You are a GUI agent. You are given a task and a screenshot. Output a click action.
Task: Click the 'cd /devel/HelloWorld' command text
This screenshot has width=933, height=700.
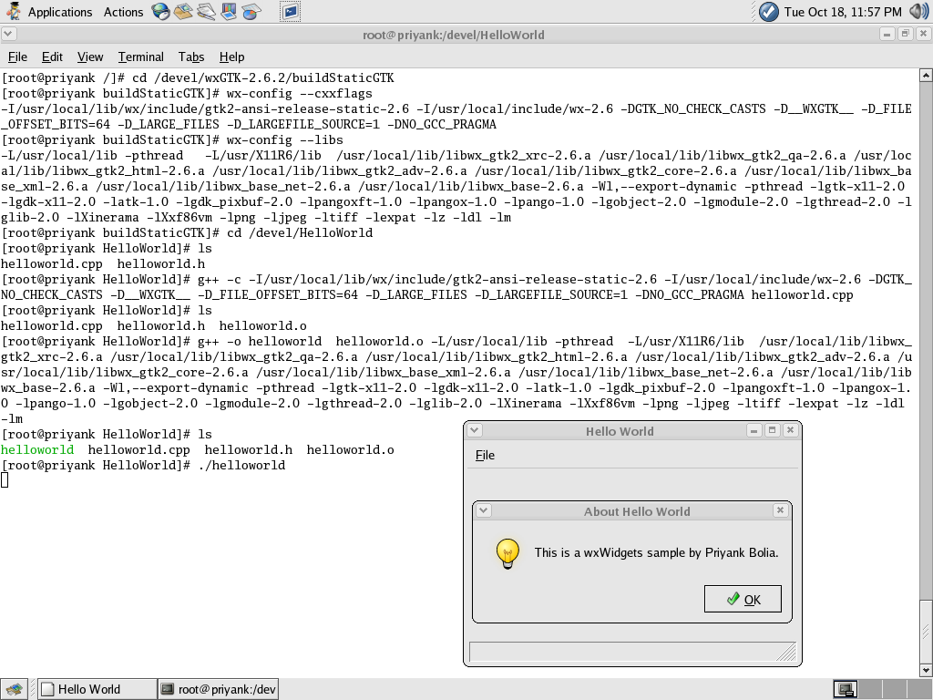coord(299,232)
